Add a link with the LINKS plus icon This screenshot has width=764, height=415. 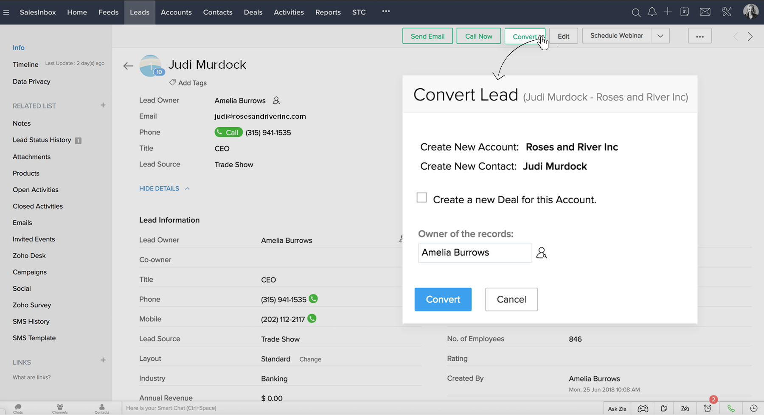pyautogui.click(x=103, y=360)
